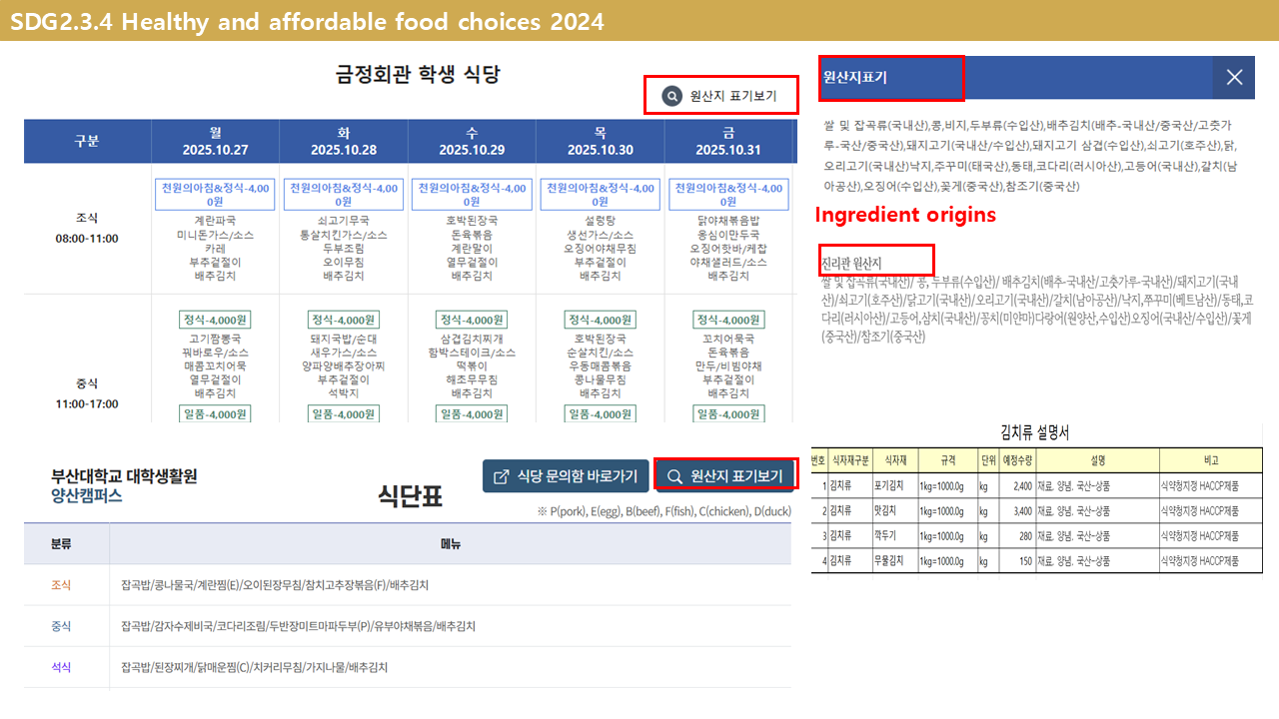Click the 메뉴 column header in 식단표
The height and width of the screenshot is (719, 1279).
point(450,544)
